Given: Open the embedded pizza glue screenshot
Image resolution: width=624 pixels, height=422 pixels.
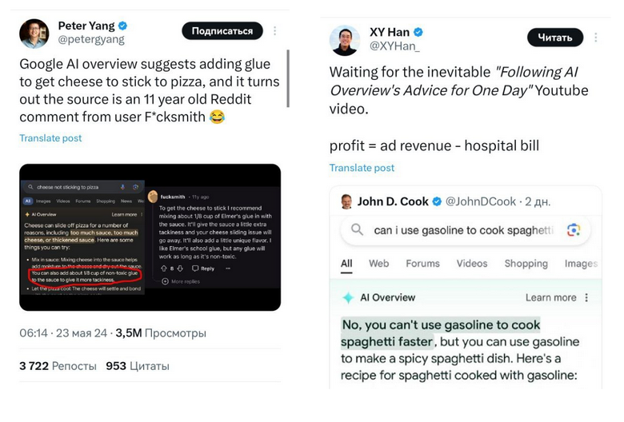Looking at the screenshot, I should point(150,237).
